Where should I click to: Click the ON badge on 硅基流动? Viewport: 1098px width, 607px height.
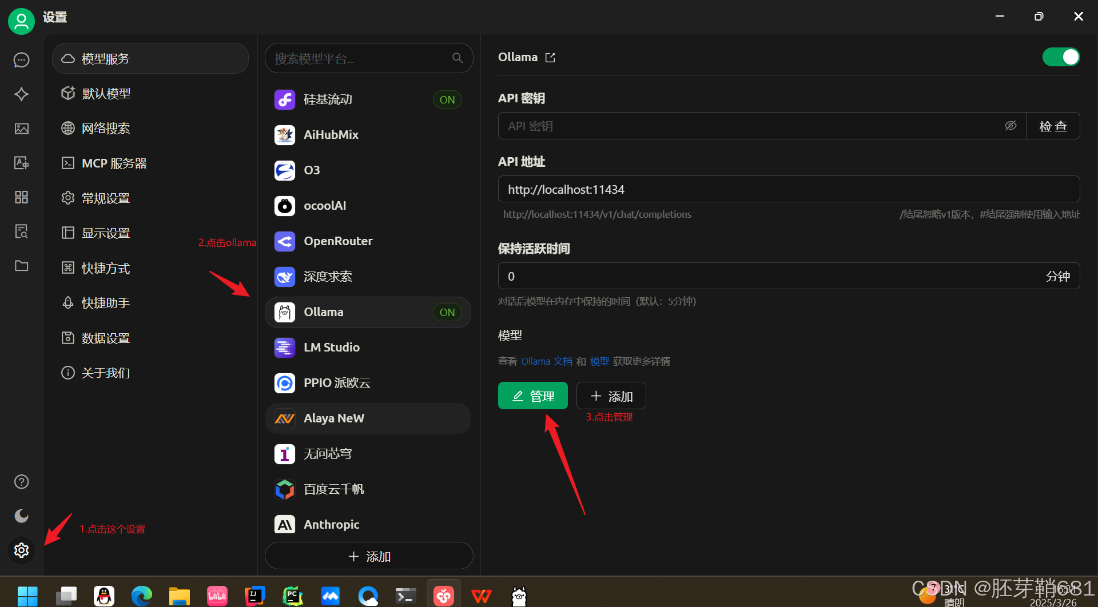point(447,99)
